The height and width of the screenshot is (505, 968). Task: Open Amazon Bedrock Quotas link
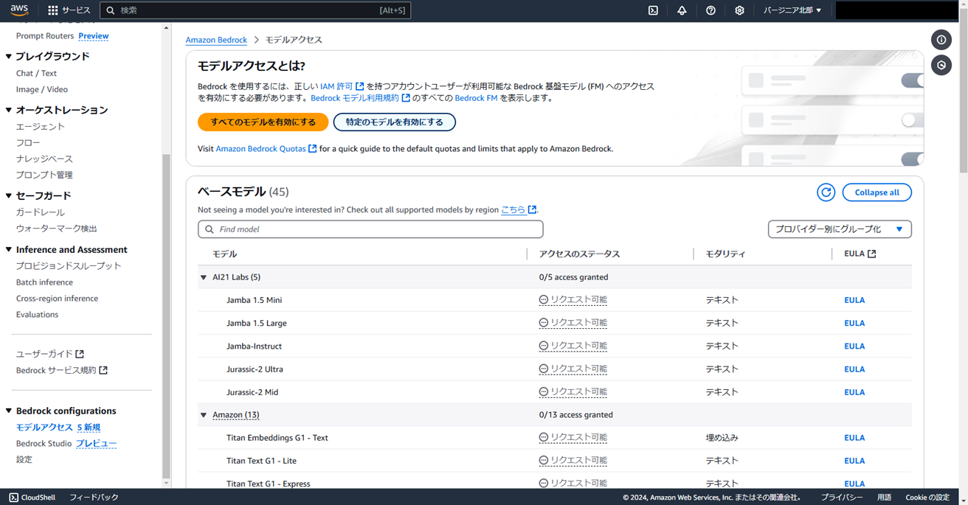[260, 149]
